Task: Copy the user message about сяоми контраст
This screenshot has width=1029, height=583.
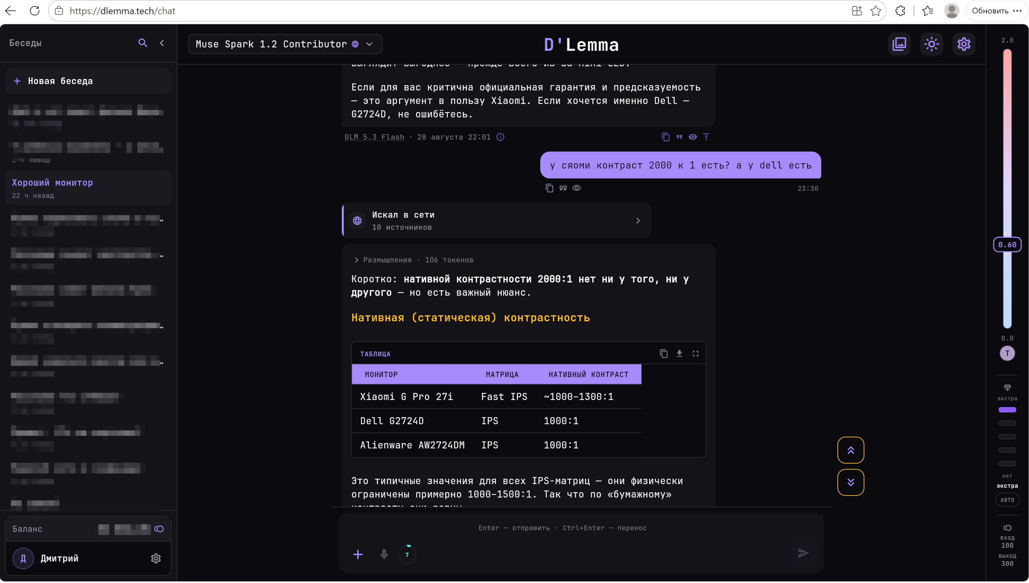Action: [x=550, y=188]
